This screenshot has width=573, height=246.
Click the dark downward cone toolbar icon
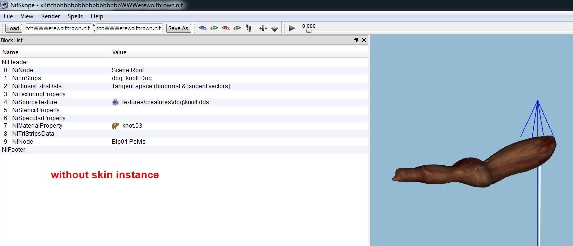point(275,29)
